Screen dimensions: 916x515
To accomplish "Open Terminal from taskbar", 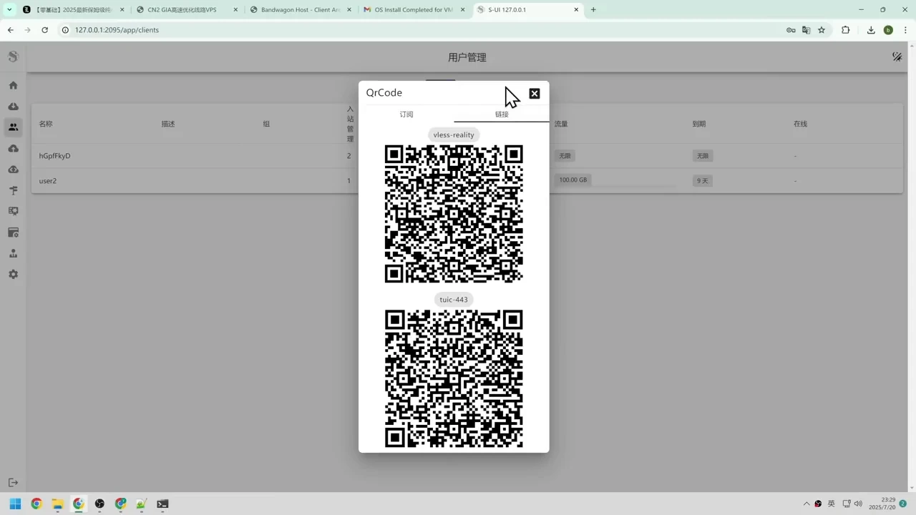I will [x=162, y=504].
